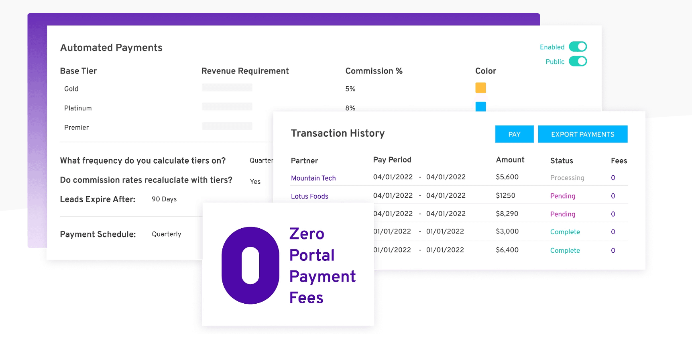Toggle the Enabled switch off
The width and height of the screenshot is (692, 341).
pos(578,47)
